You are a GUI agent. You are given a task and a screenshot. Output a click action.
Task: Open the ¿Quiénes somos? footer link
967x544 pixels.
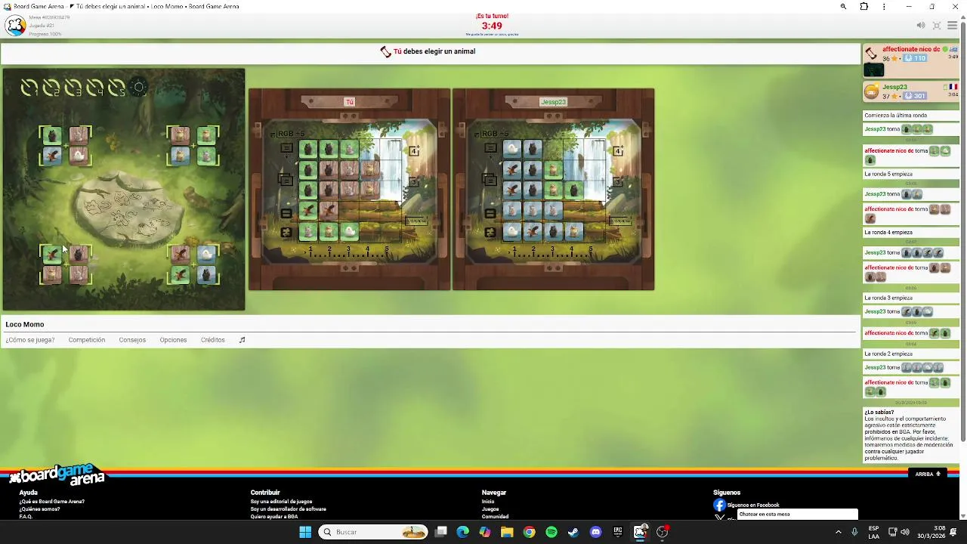click(x=39, y=509)
